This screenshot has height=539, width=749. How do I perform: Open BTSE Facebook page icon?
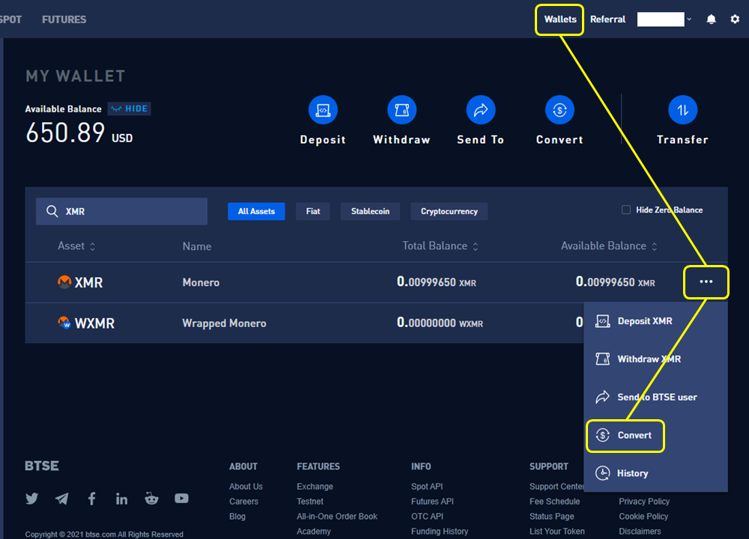click(91, 499)
